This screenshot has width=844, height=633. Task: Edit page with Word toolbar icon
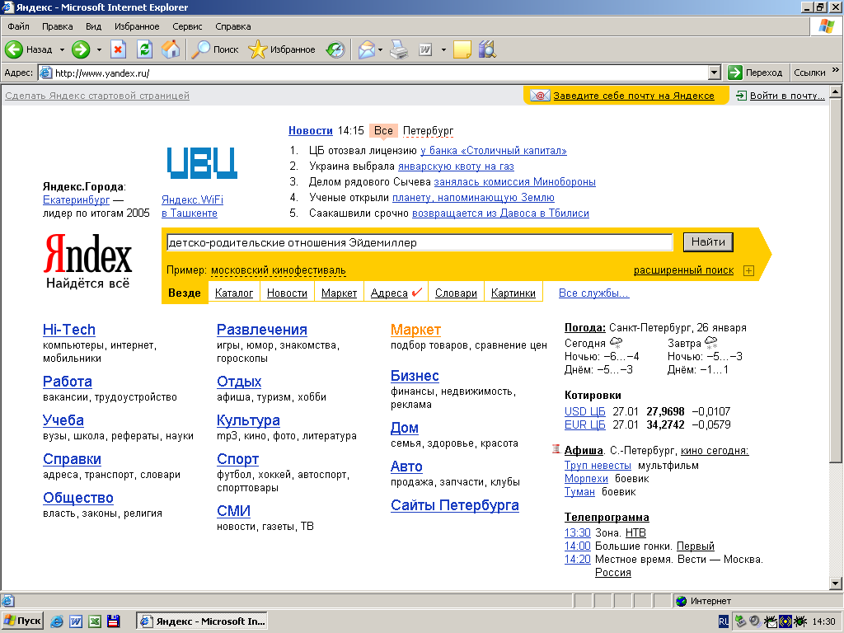coord(425,50)
